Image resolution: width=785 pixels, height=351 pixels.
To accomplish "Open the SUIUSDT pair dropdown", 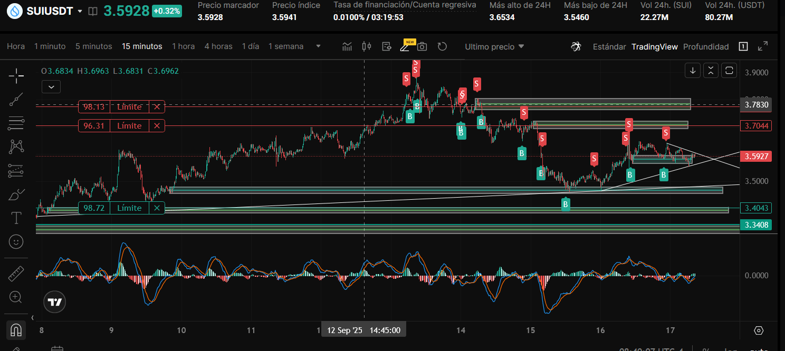I will click(80, 11).
